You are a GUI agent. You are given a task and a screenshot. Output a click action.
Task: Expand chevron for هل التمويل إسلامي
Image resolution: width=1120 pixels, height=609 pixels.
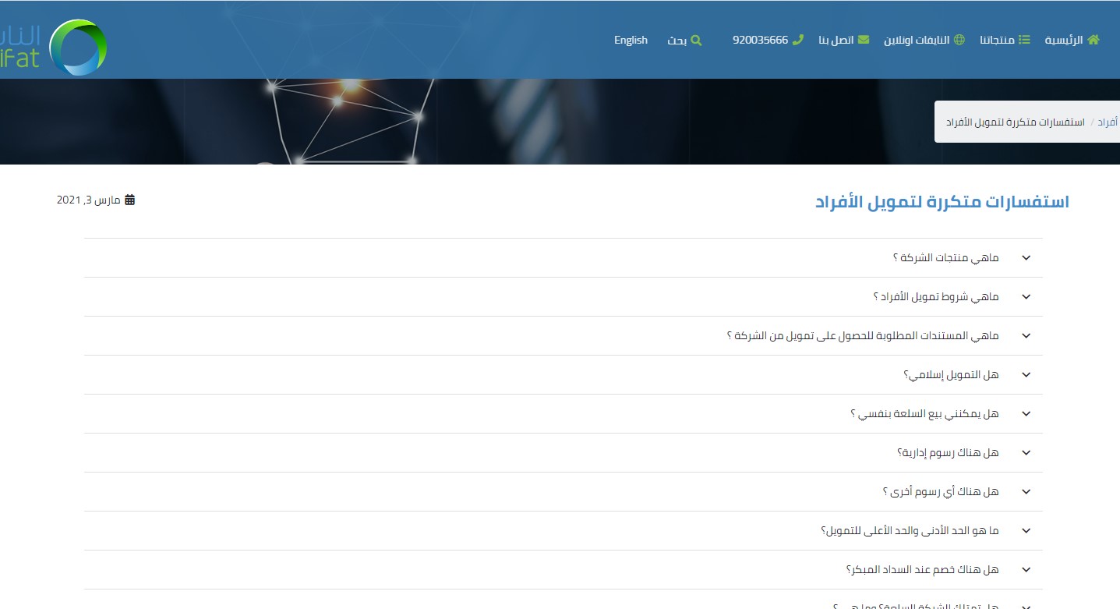[x=1026, y=375]
